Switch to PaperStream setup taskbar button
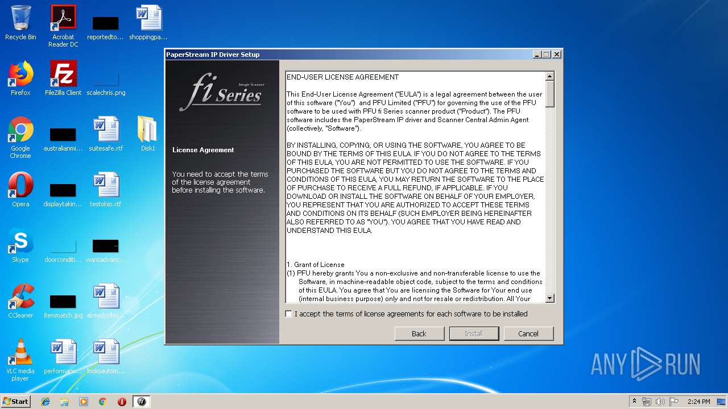 coord(142,402)
